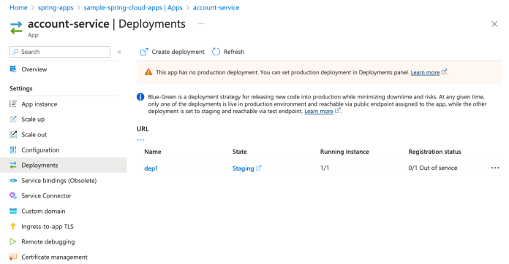
Task: Click the Create deployment button
Action: pos(173,52)
